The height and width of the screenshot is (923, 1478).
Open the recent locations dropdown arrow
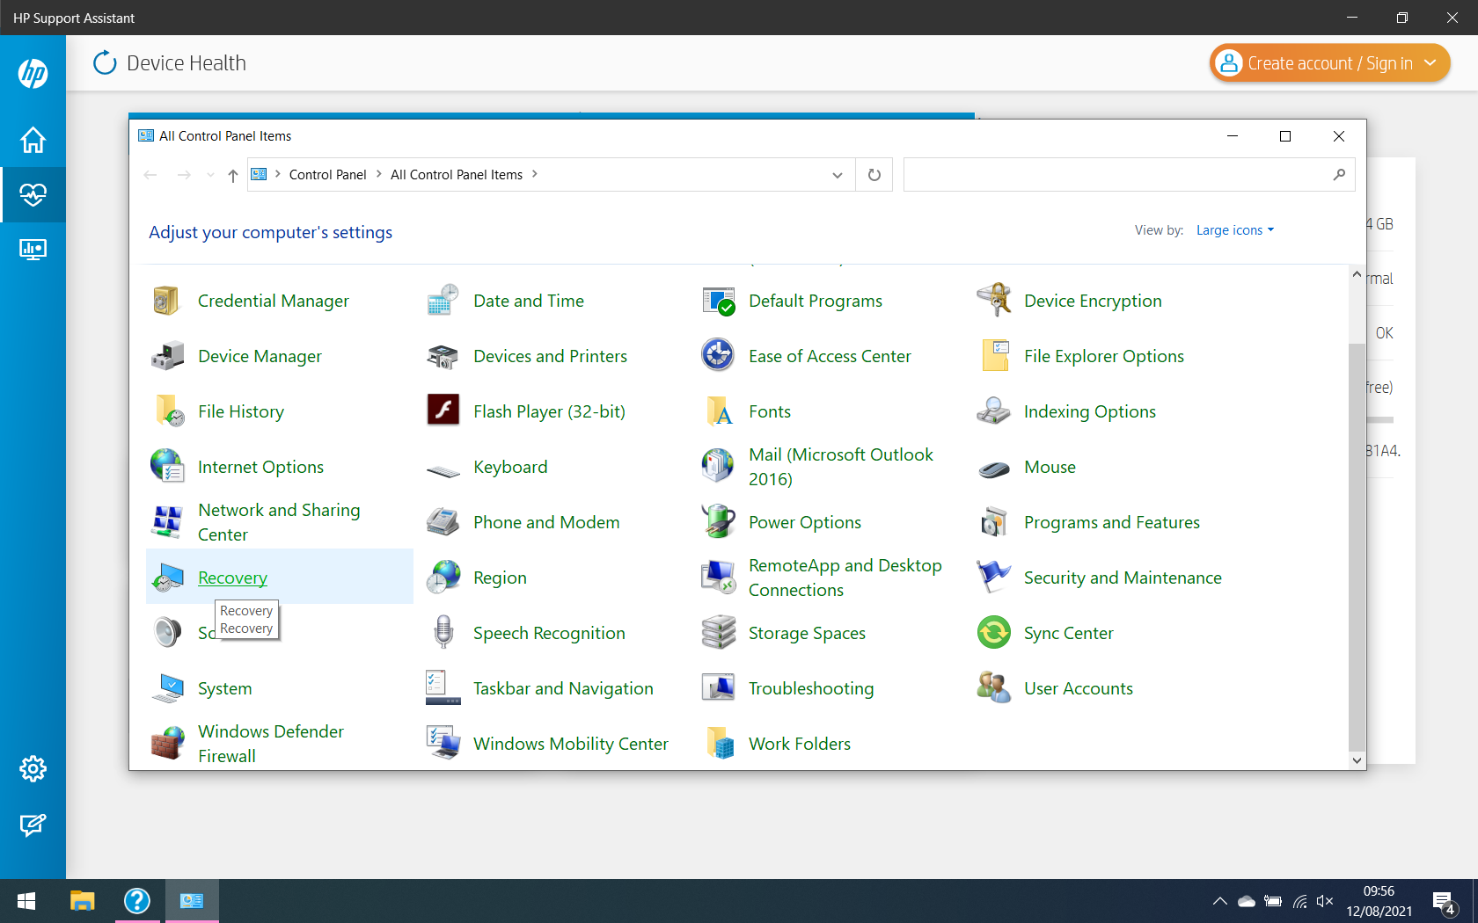(210, 175)
